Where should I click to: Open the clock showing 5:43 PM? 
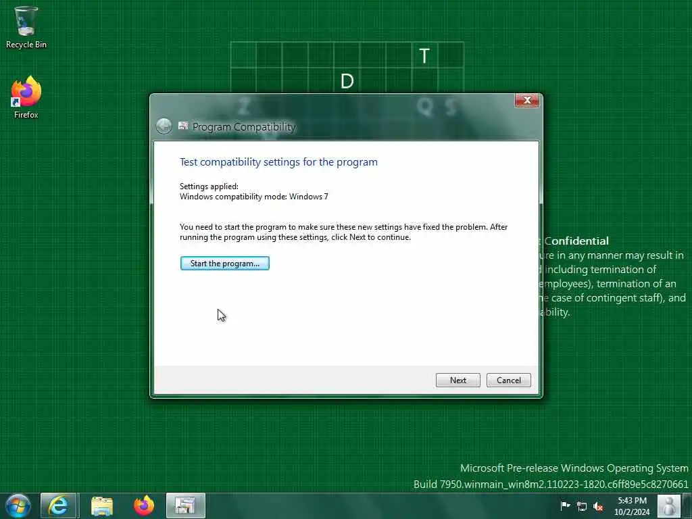point(632,506)
